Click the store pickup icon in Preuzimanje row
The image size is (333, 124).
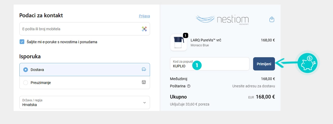coord(144,82)
